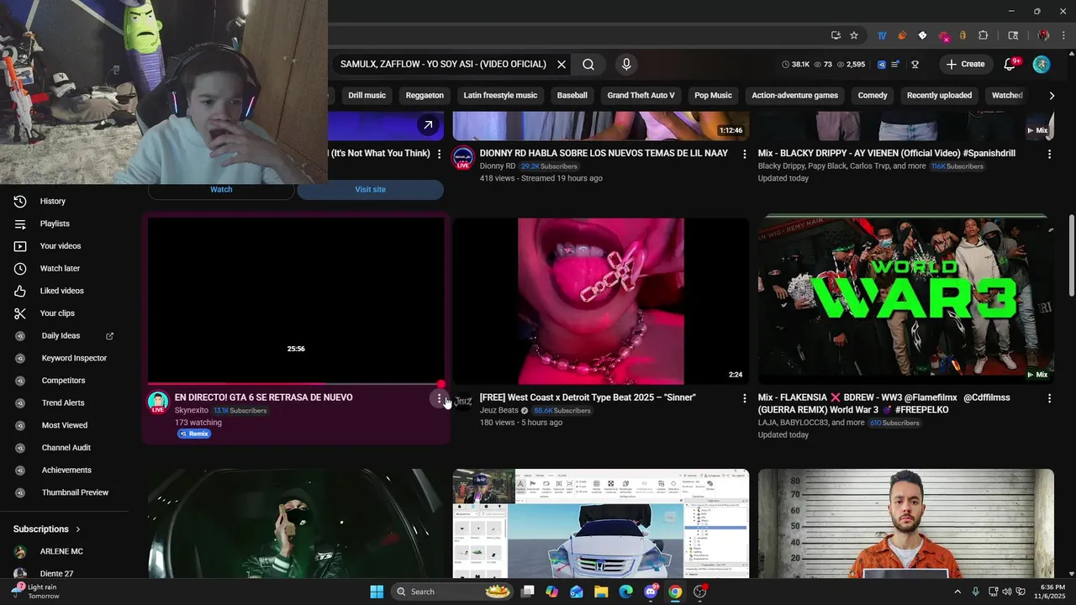Select the Latin freestyle music chip
The image size is (1076, 605).
point(500,96)
